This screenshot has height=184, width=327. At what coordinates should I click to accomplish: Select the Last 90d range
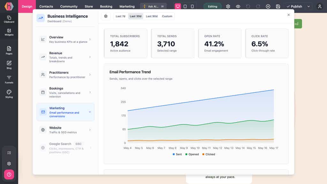pos(152,16)
